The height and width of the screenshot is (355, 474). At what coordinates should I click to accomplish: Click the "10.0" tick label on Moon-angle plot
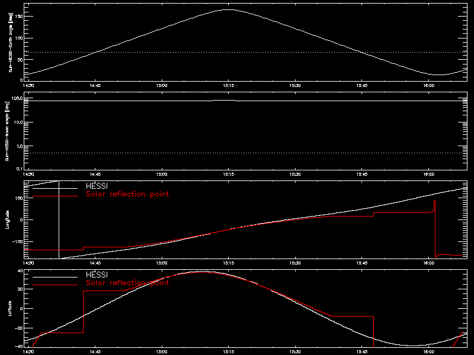pyautogui.click(x=18, y=122)
